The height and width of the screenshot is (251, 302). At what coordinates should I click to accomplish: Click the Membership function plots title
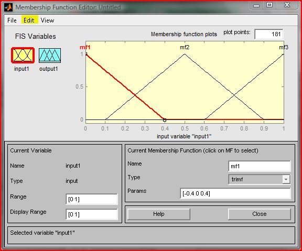[184, 34]
